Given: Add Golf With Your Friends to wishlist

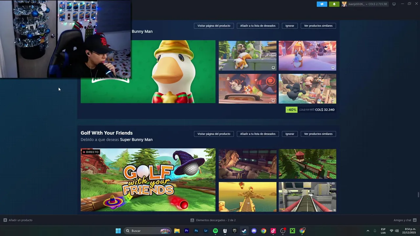Looking at the screenshot, I should (x=258, y=134).
